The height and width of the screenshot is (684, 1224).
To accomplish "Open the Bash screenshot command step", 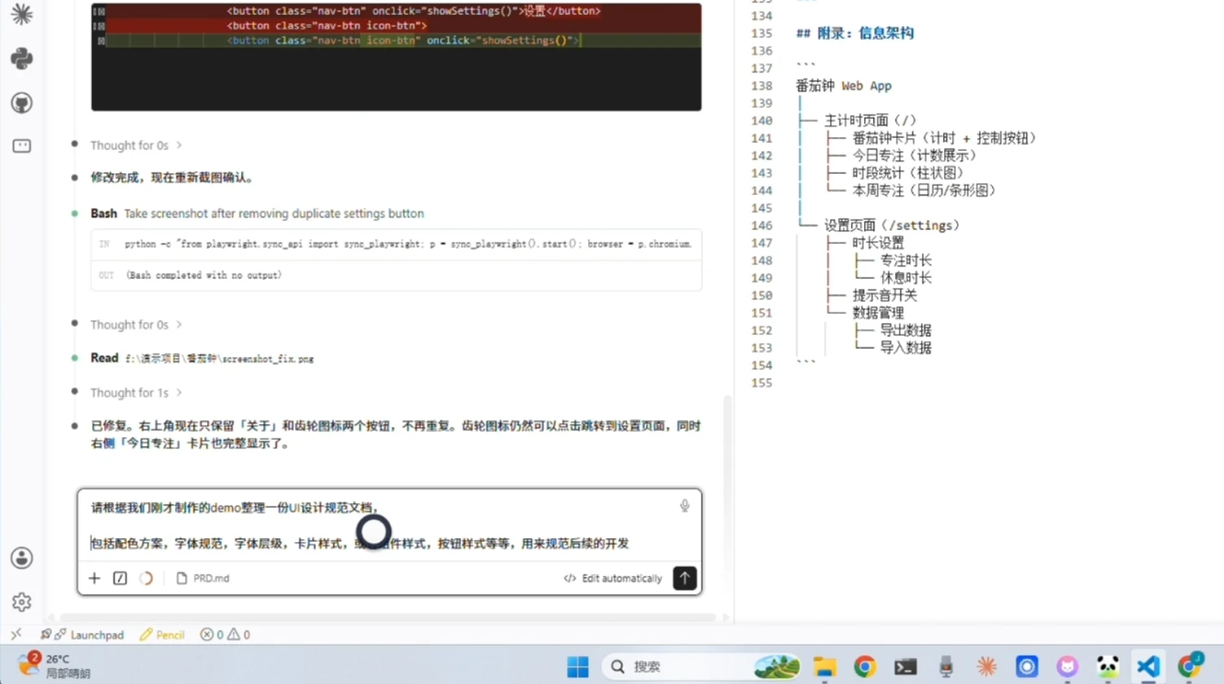I will (257, 213).
